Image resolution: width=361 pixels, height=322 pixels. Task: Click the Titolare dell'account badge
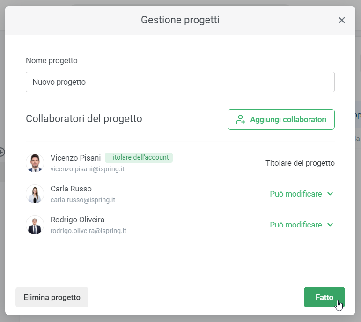pos(139,157)
